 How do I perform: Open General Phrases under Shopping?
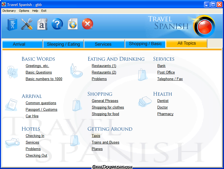[x=105, y=101]
